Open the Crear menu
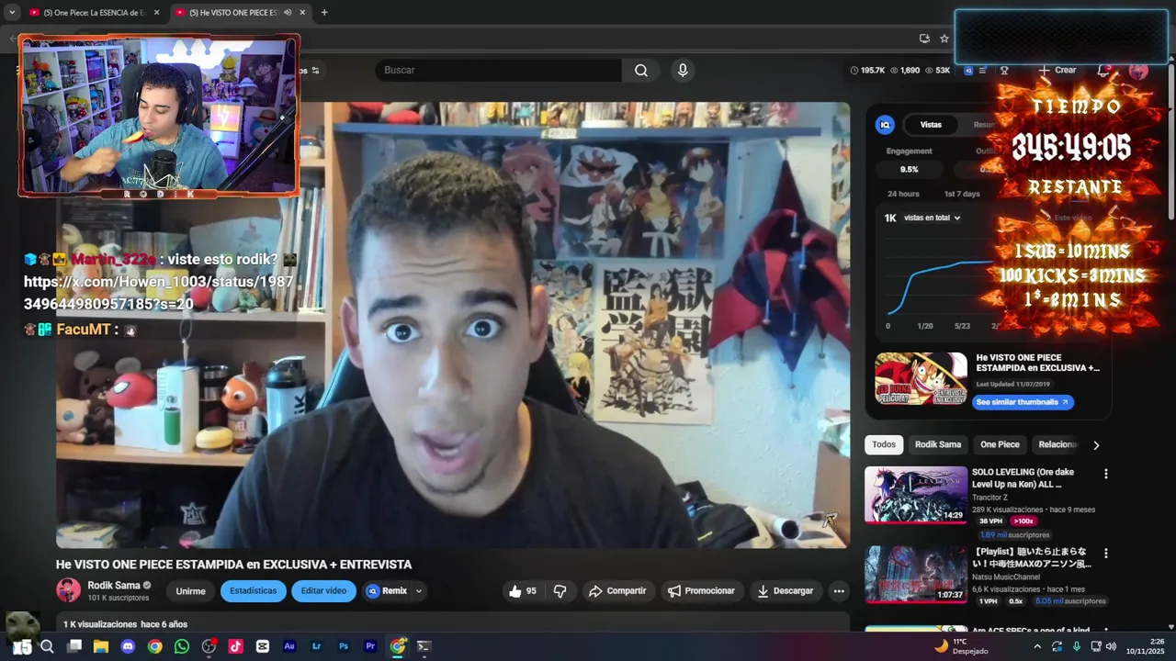Image resolution: width=1176 pixels, height=661 pixels. click(x=1057, y=70)
